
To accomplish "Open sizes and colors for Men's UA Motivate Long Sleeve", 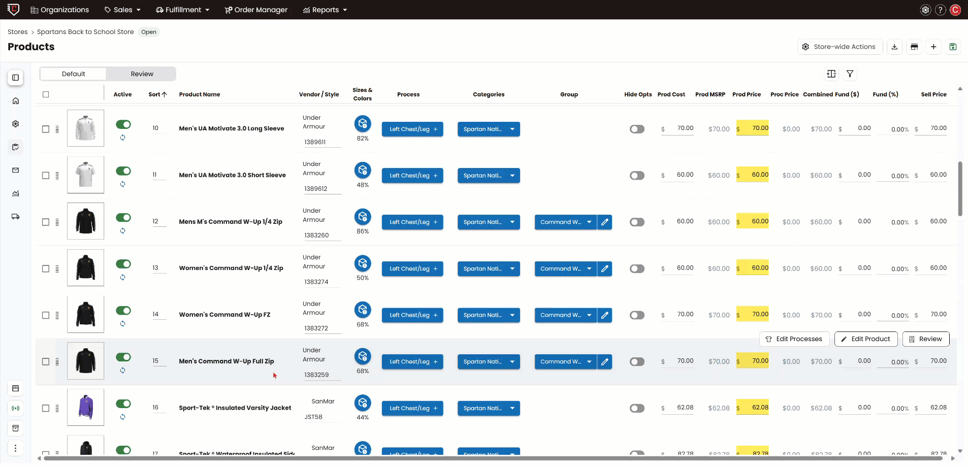I will [x=363, y=123].
